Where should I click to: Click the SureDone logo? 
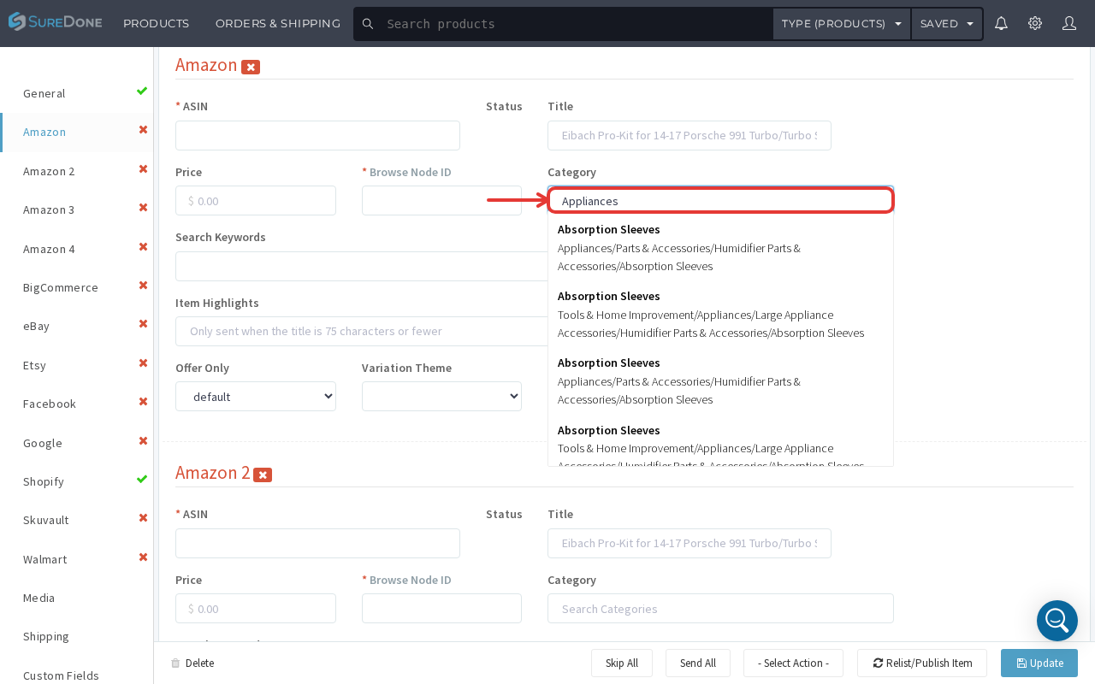coord(55,22)
